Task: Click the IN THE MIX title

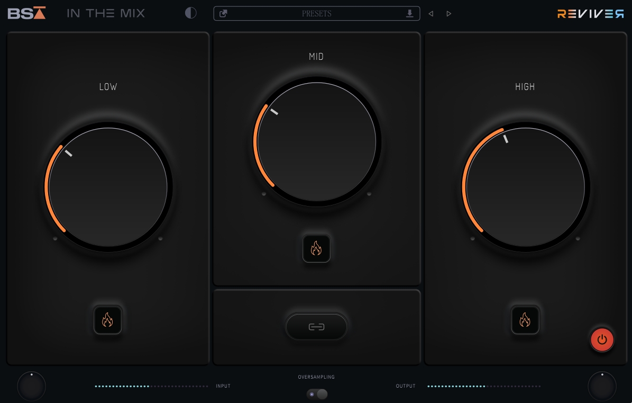Action: pyautogui.click(x=106, y=13)
